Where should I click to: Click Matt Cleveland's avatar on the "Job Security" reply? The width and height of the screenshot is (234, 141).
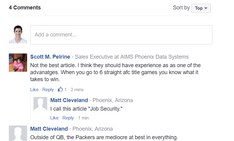pos(40,104)
